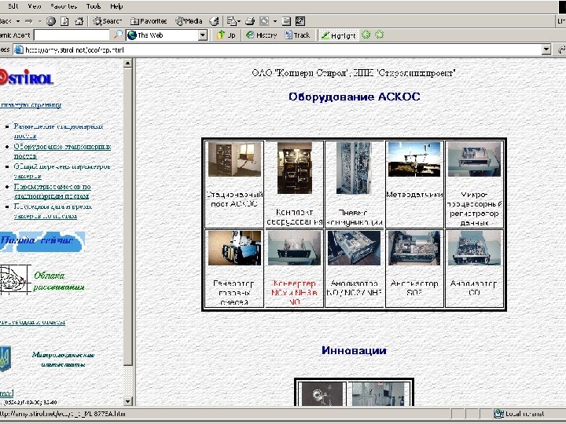Image resolution: width=566 pixels, height=424 pixels.
Task: Open the Mail icon dropdown arrow
Action: tap(239, 21)
